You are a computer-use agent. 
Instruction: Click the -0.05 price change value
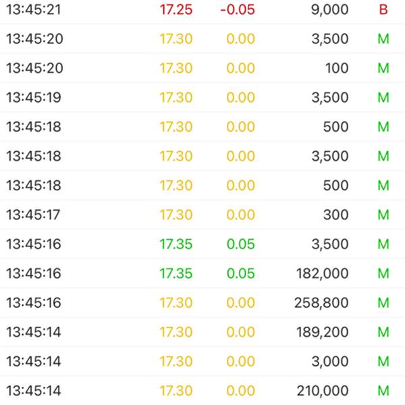coord(237,10)
